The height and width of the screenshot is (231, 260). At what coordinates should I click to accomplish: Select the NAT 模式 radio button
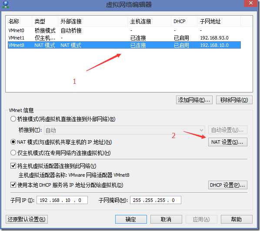pos(13,142)
